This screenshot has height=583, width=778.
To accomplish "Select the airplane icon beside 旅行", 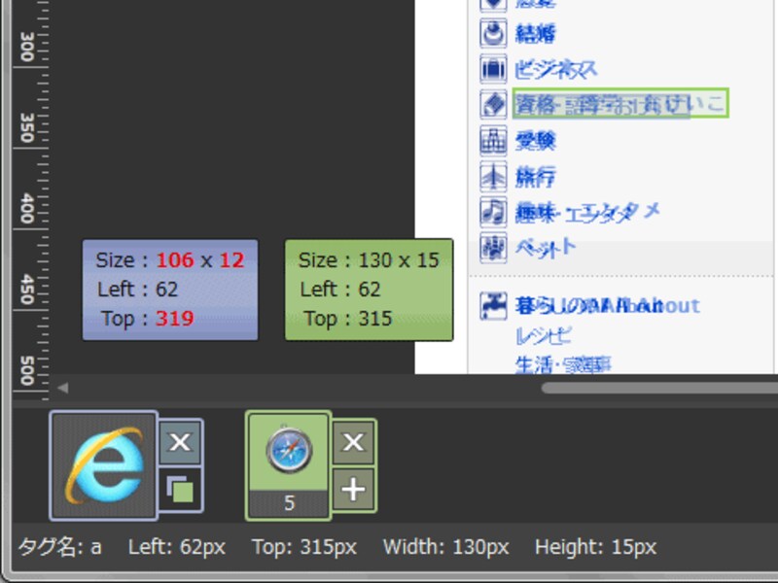I will click(493, 177).
